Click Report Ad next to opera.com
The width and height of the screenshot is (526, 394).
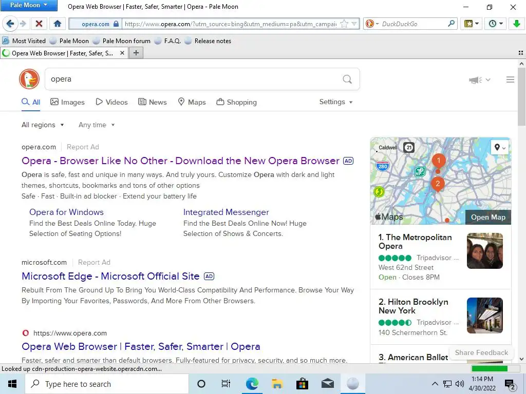[x=83, y=147]
